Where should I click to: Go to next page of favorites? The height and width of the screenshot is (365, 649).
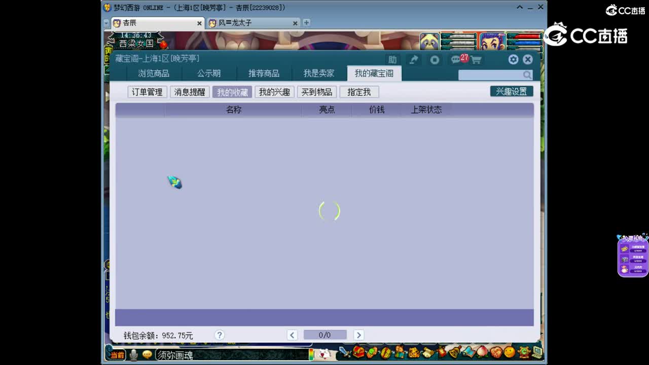tap(358, 335)
